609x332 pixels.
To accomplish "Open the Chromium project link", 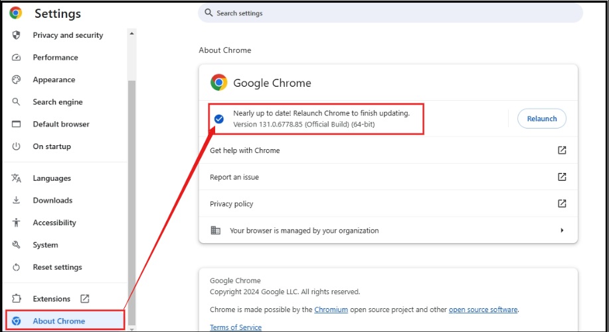I will click(331, 309).
